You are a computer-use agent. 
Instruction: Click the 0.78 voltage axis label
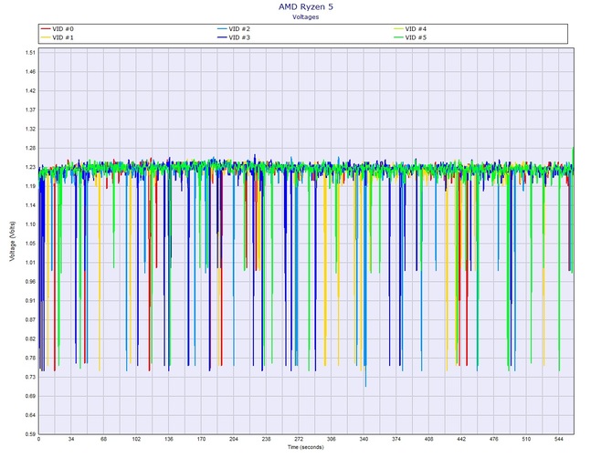pos(31,359)
